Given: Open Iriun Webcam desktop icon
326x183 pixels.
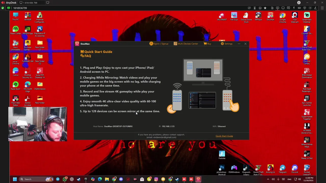Looking at the screenshot, I should [x=295, y=18].
